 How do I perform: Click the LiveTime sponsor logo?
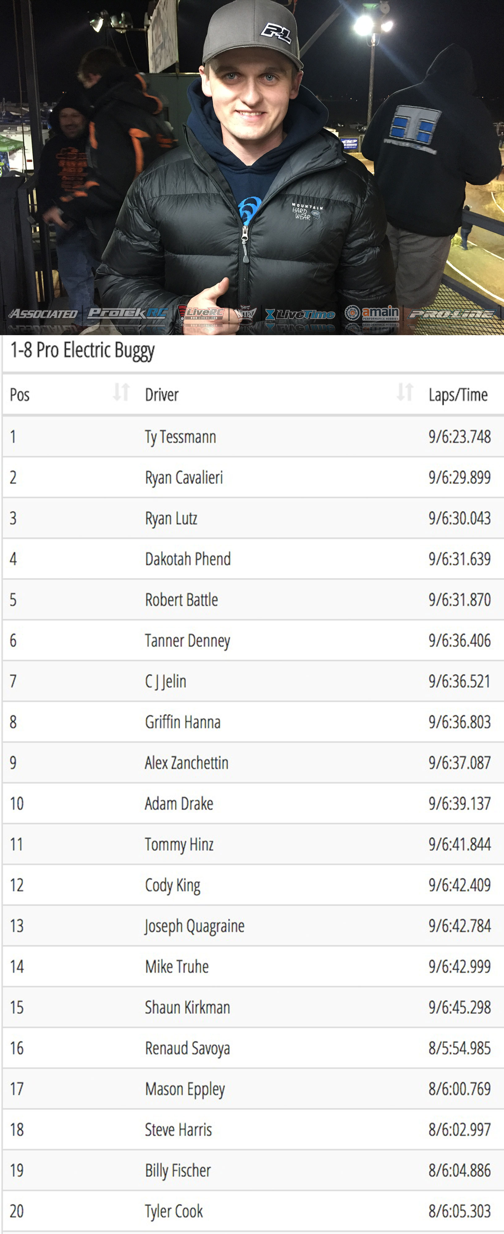click(300, 314)
